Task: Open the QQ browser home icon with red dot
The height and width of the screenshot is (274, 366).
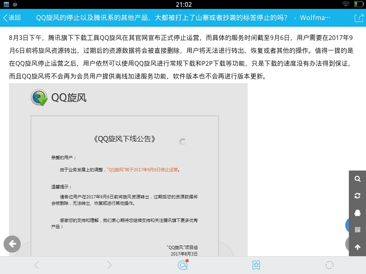Action: pyautogui.click(x=183, y=265)
